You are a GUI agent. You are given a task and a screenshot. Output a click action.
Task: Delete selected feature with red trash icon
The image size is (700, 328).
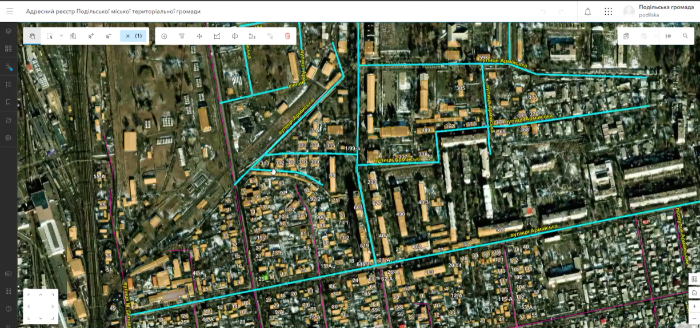287,36
